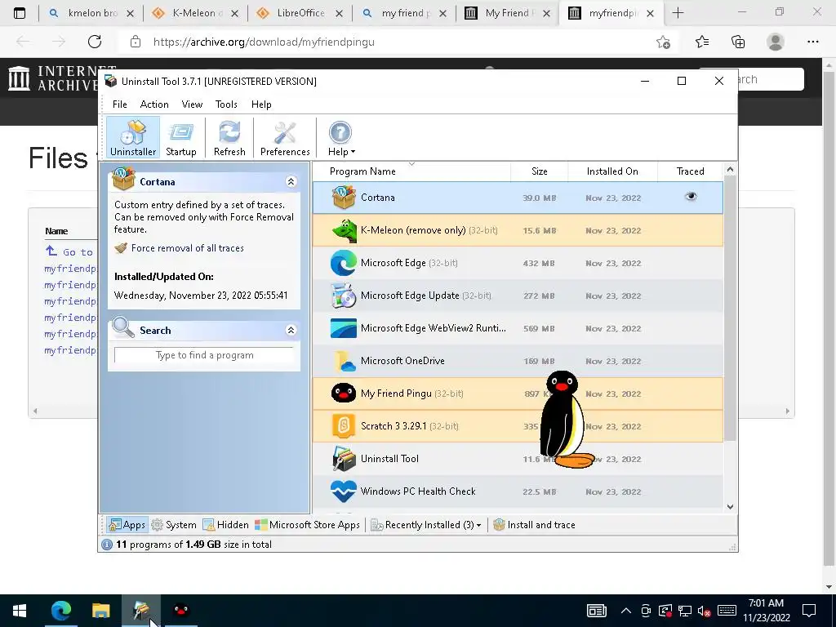836x627 pixels.
Task: Select the Microsoft Edge icon in list
Action: 344,263
